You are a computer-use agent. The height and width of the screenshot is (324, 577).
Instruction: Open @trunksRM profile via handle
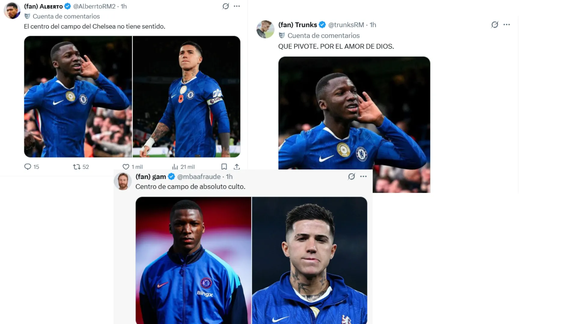[x=345, y=25]
